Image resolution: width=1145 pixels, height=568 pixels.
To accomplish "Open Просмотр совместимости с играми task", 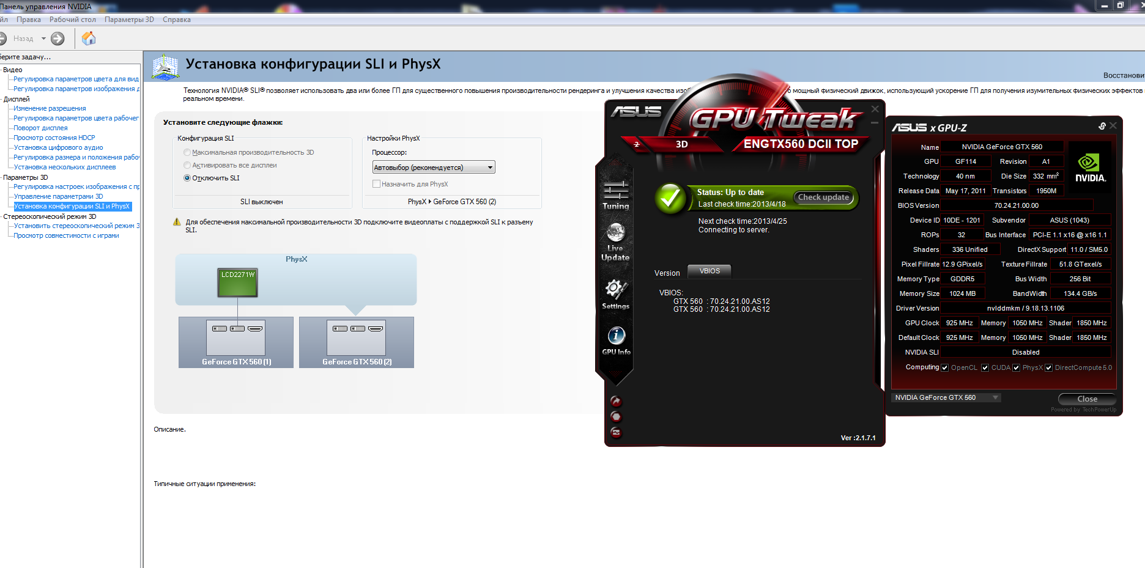I will pyautogui.click(x=66, y=235).
